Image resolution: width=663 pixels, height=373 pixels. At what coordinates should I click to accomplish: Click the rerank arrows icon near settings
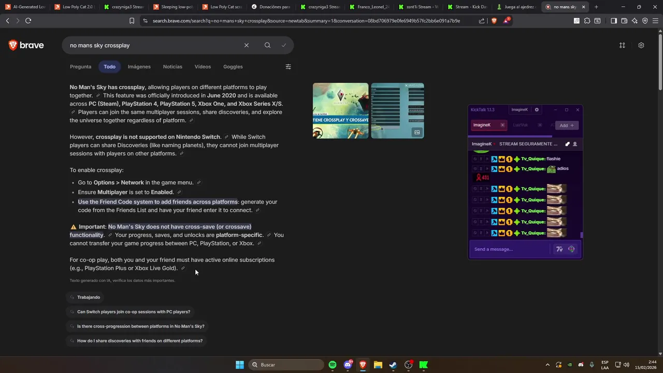tap(622, 45)
